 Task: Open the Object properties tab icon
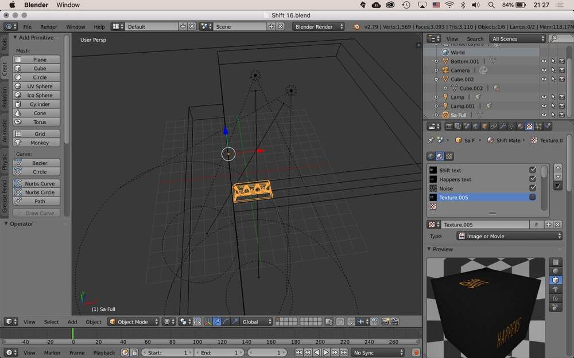click(x=484, y=127)
